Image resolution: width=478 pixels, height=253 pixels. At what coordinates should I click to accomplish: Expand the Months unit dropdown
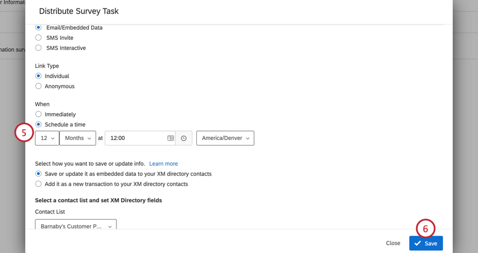(x=79, y=138)
